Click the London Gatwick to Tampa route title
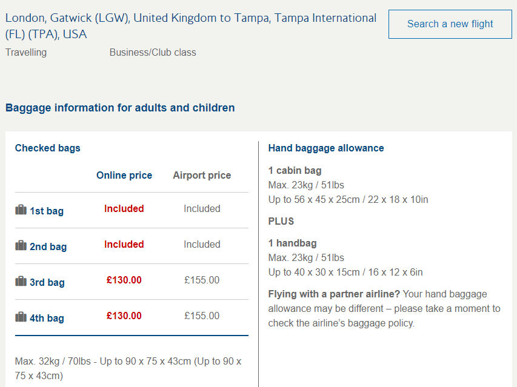Screen dimensions: 517x387 tap(190, 26)
